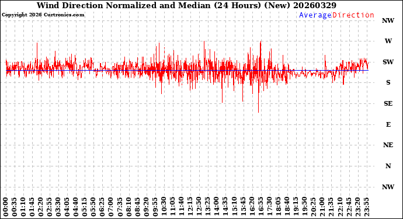Viewport: 403px width, 219px height.
Task: Click the blue Average legend label
Action: (315, 15)
